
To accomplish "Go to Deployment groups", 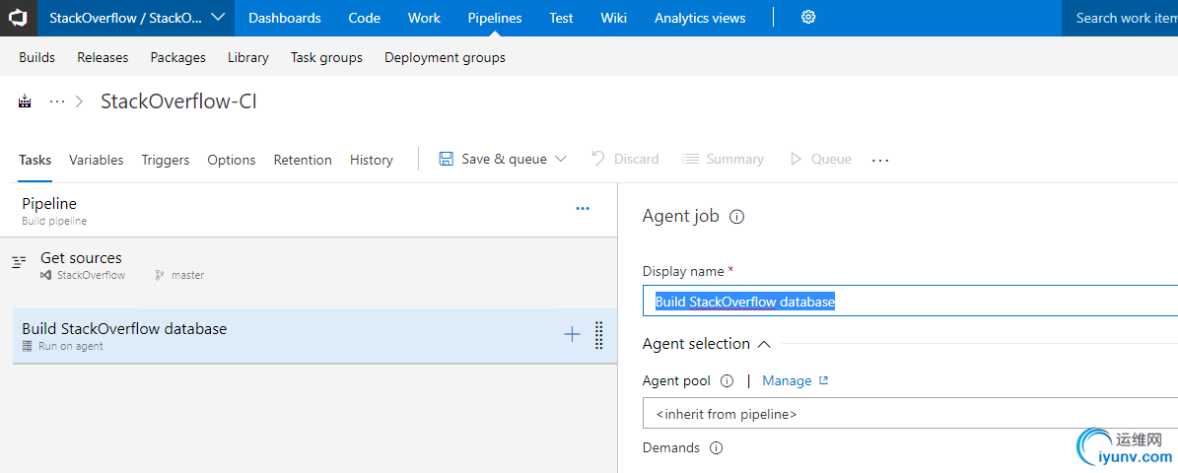I will pyautogui.click(x=445, y=57).
